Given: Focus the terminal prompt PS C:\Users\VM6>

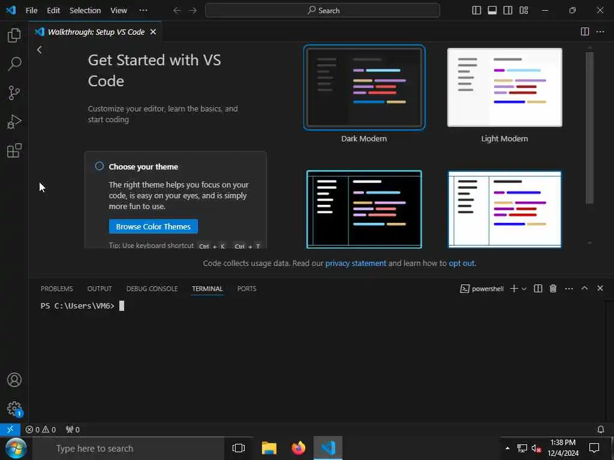Looking at the screenshot, I should click(x=77, y=306).
